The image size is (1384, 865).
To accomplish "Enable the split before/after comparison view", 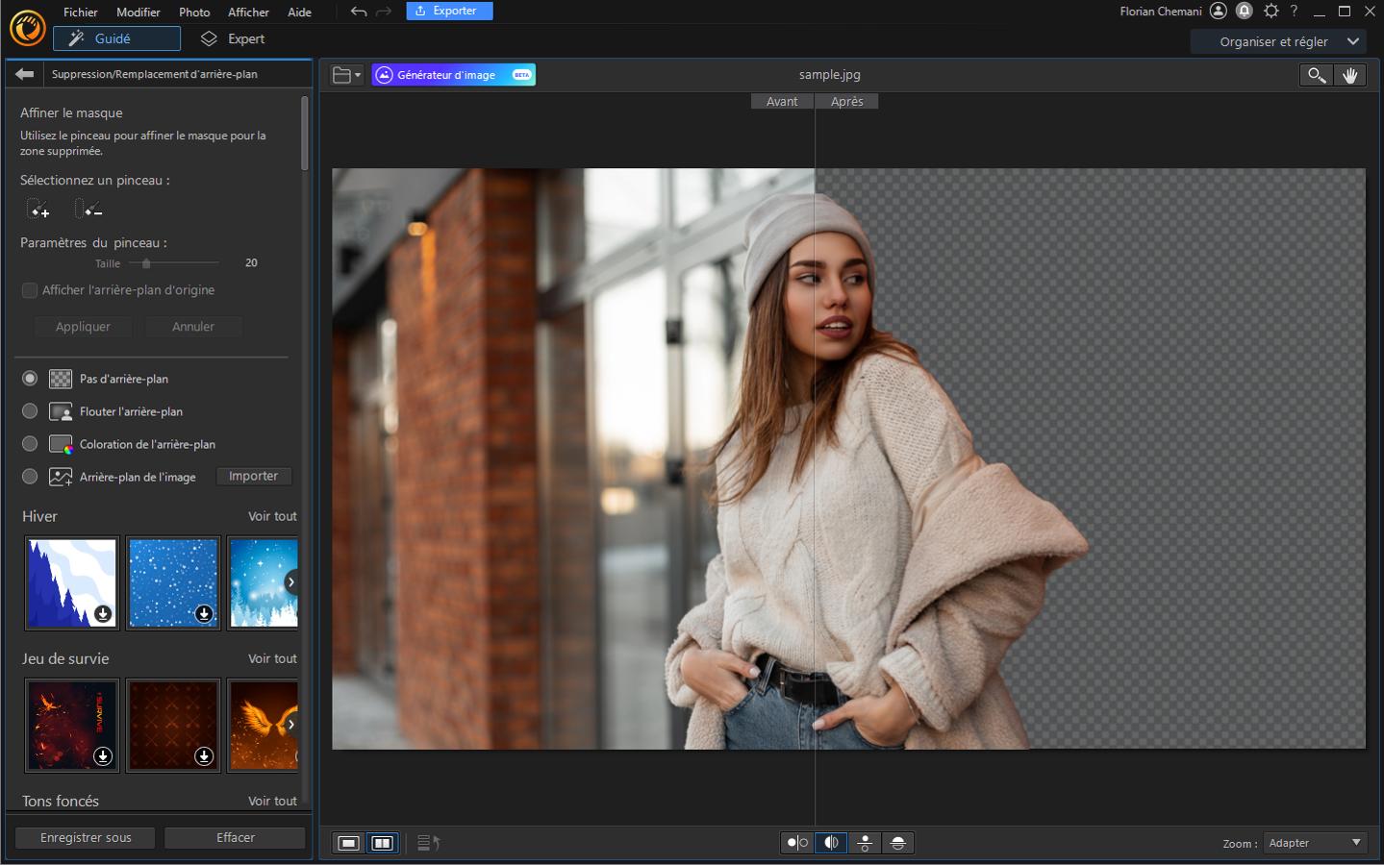I will (x=830, y=842).
